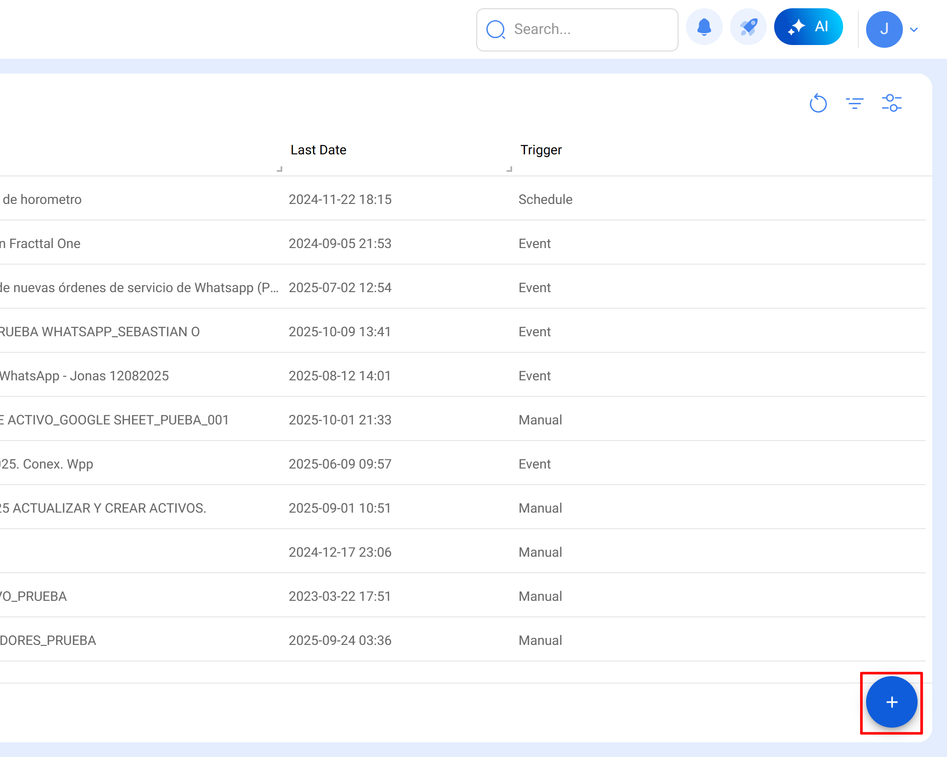Image resolution: width=947 pixels, height=757 pixels.
Task: Click the blue plus add button
Action: 891,702
